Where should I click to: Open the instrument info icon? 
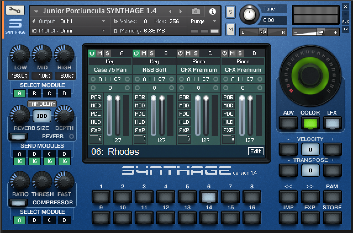pos(212,12)
